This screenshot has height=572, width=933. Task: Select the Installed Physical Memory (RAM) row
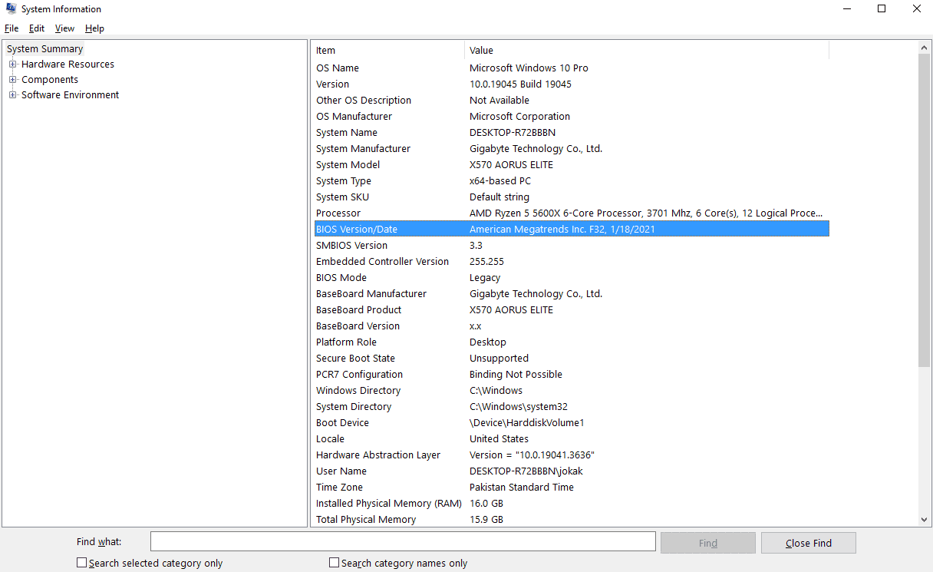[x=571, y=503]
